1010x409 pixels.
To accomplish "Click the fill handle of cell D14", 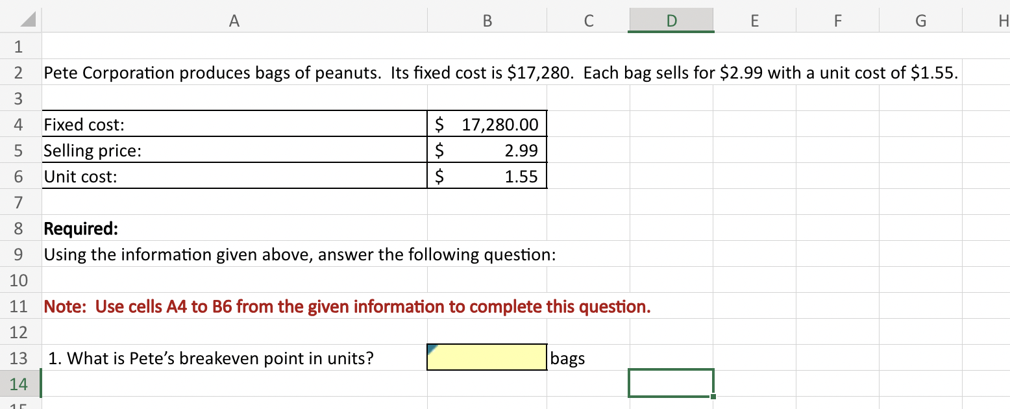I will (x=713, y=396).
